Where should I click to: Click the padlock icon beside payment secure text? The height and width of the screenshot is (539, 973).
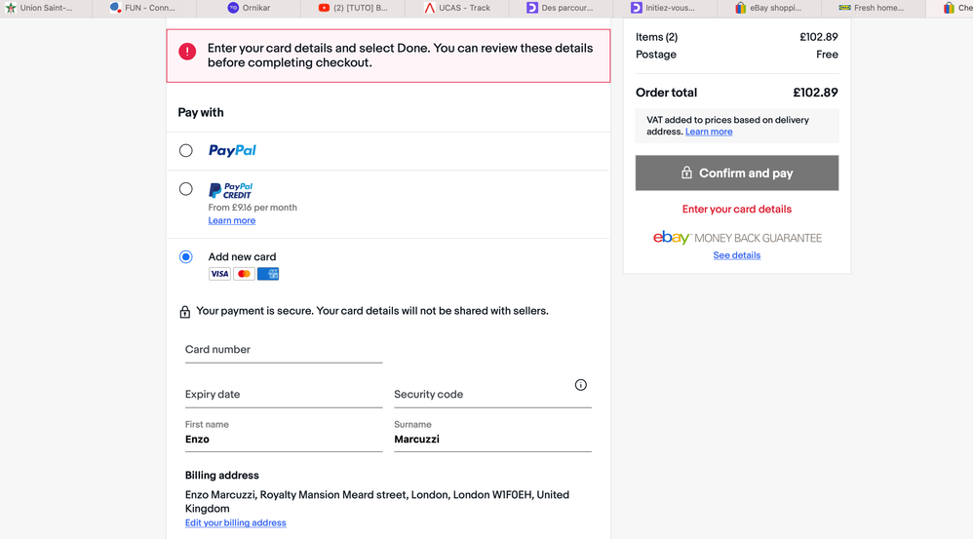tap(185, 312)
